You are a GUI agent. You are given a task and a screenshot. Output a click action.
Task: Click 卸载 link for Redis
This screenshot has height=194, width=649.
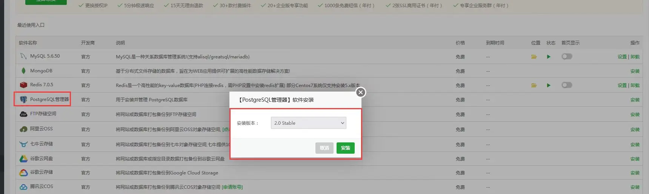point(635,86)
